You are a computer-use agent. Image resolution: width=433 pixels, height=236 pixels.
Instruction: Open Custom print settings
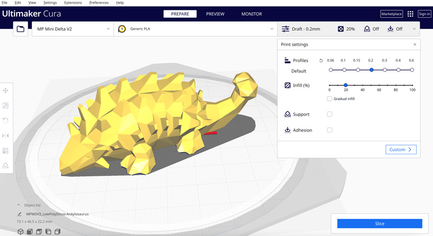(401, 149)
